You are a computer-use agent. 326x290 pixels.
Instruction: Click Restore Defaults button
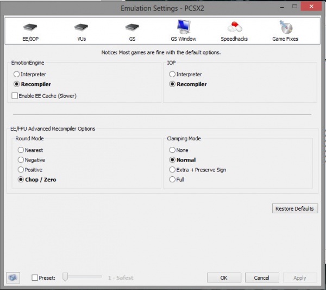pos(295,208)
